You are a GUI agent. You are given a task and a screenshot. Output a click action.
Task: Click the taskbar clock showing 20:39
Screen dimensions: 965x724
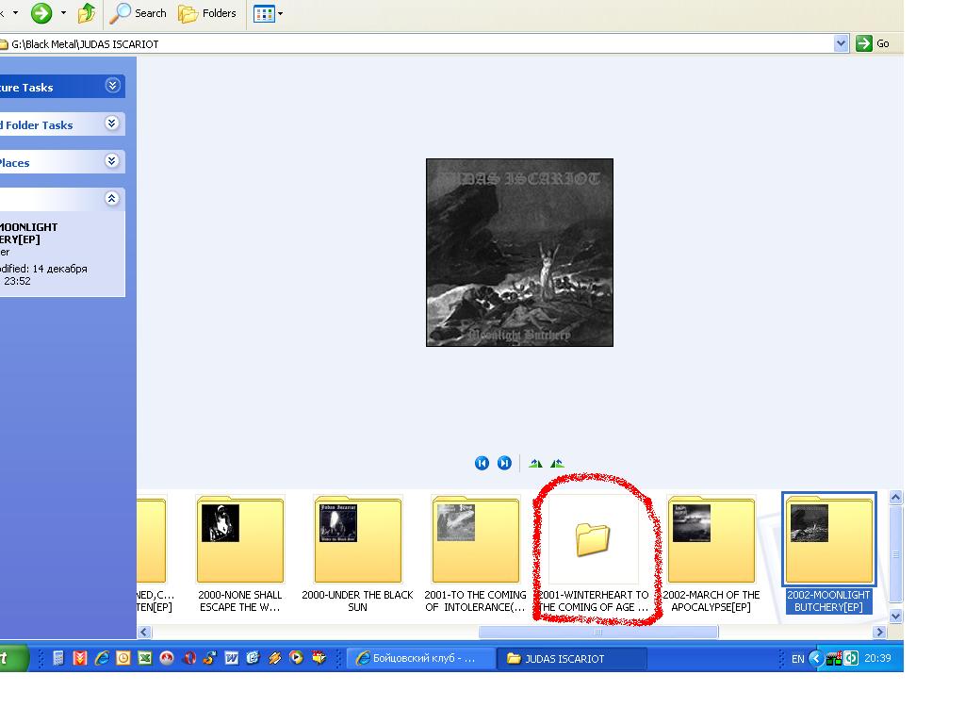(x=877, y=658)
